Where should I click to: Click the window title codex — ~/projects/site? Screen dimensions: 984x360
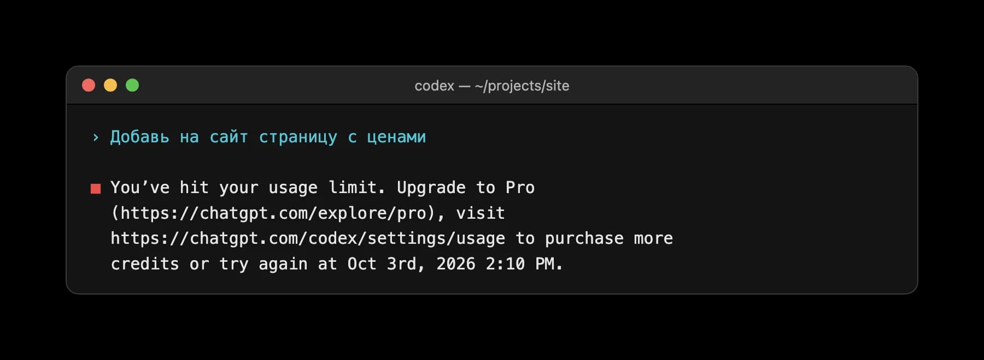(491, 86)
